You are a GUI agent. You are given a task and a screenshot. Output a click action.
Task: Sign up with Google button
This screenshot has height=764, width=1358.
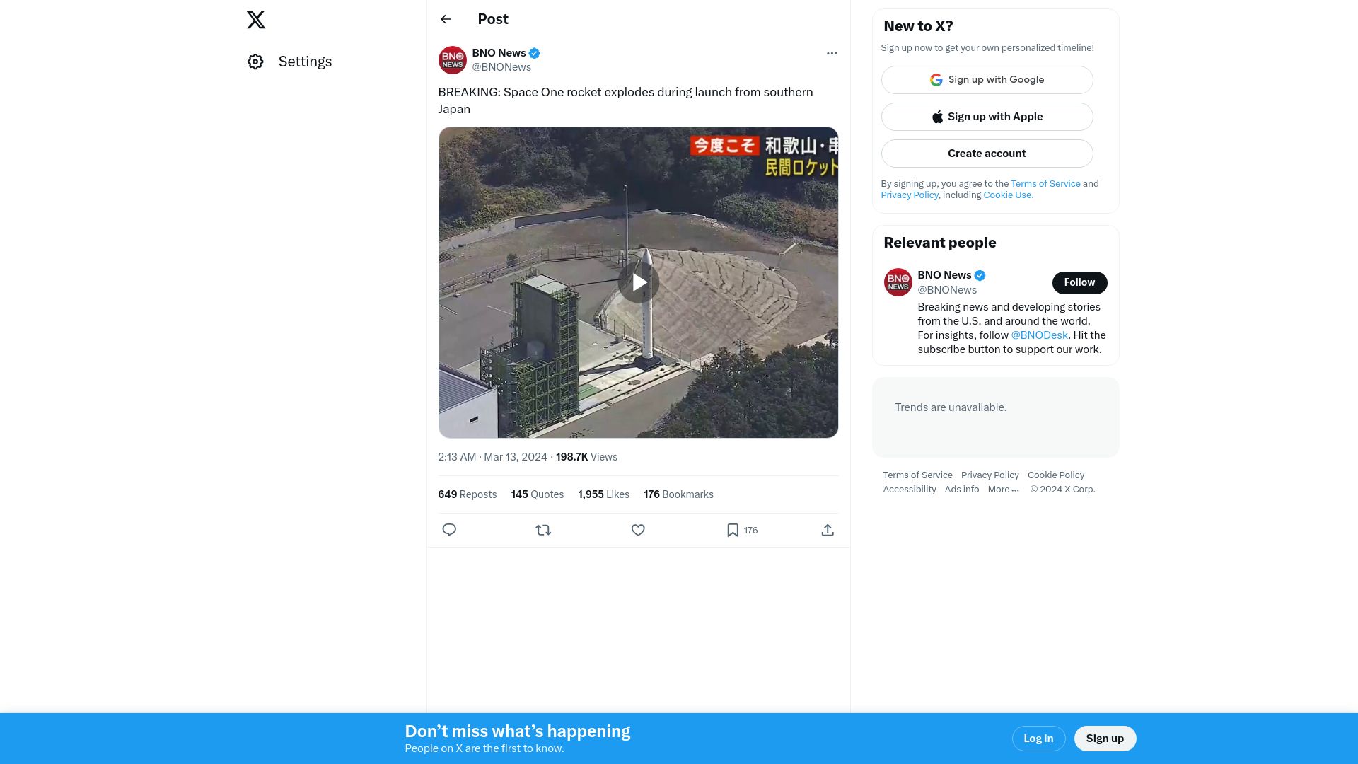click(987, 80)
